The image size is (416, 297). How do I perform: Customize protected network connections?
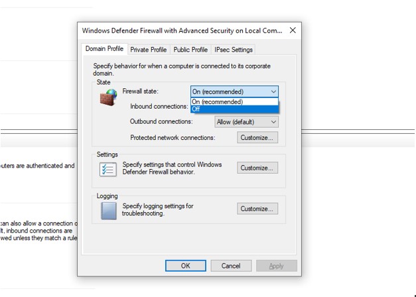point(257,138)
